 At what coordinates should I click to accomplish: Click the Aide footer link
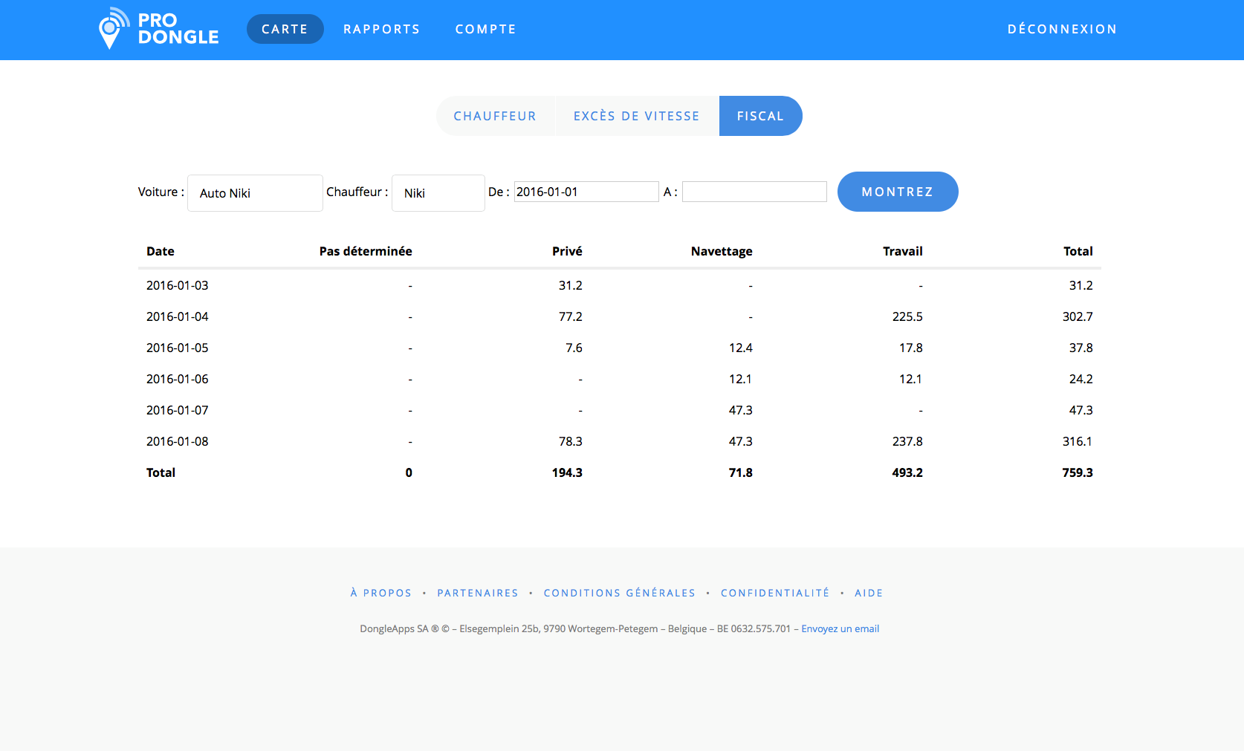[869, 593]
